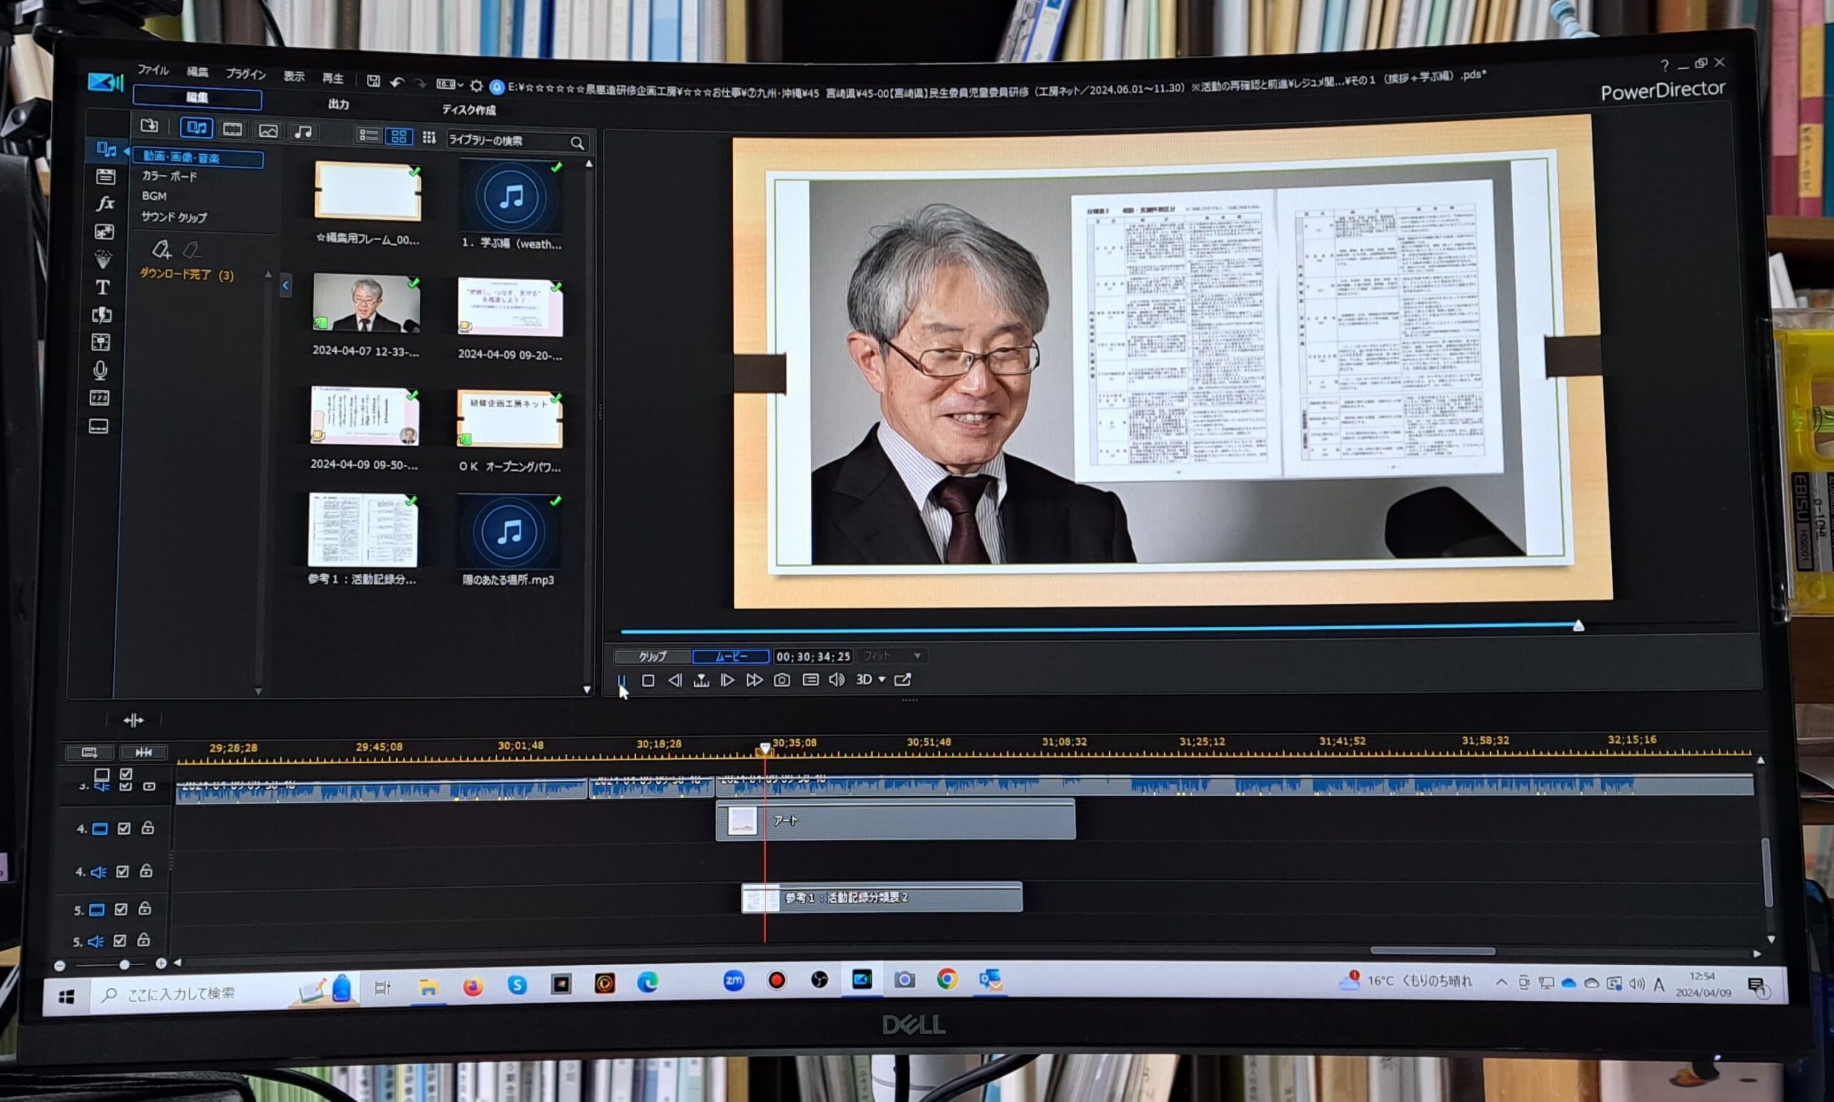
Task: Lock video track 4
Action: click(x=148, y=828)
